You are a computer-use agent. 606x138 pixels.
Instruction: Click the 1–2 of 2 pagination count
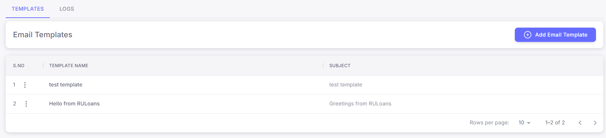tap(555, 123)
